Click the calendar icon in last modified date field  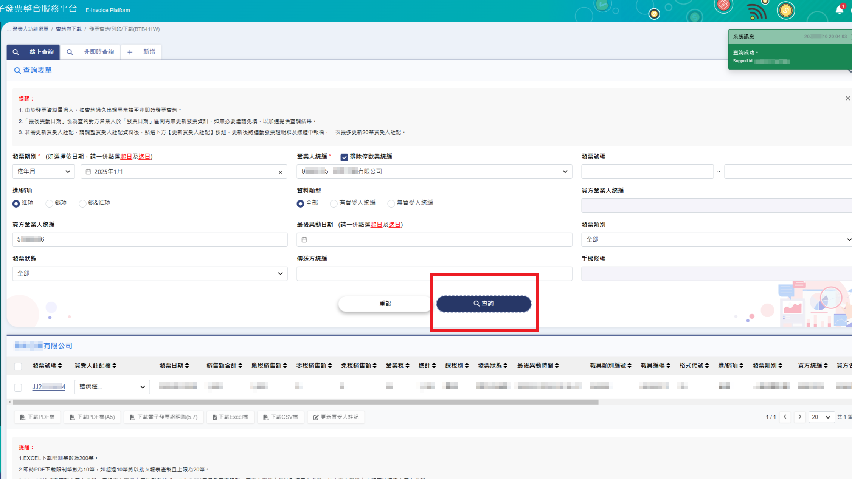(304, 240)
